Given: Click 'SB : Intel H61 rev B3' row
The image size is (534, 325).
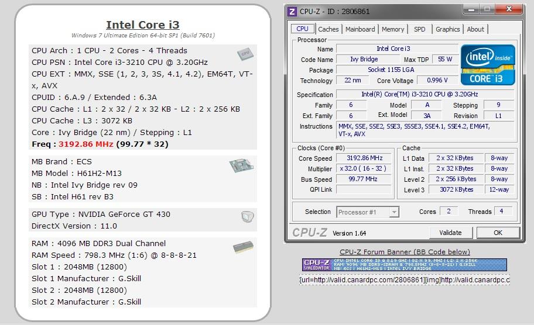Looking at the screenshot, I should pos(73,197).
